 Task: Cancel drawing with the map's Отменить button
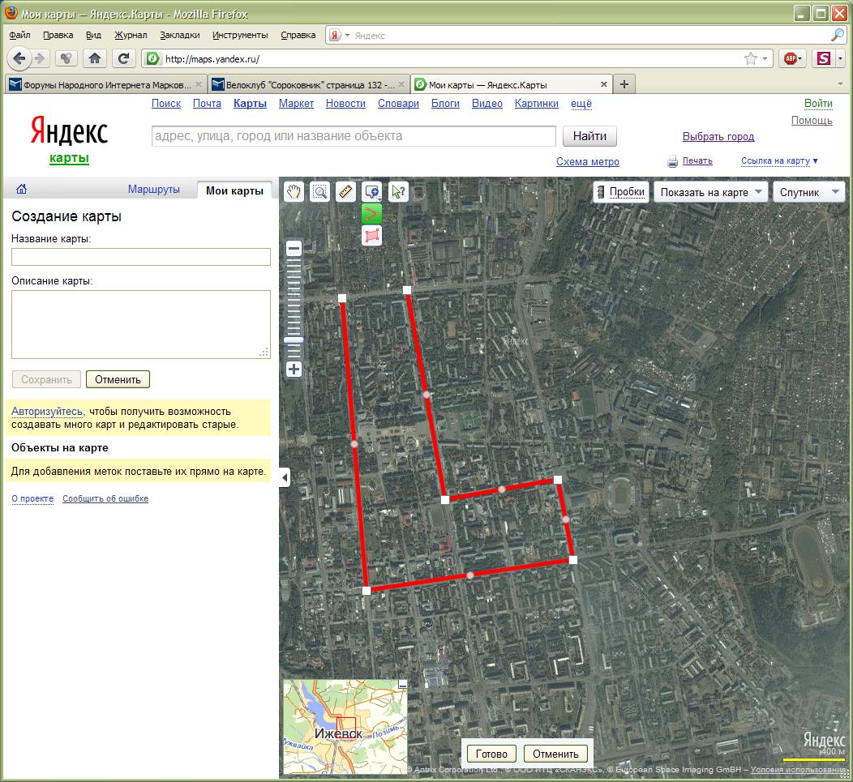(x=555, y=754)
